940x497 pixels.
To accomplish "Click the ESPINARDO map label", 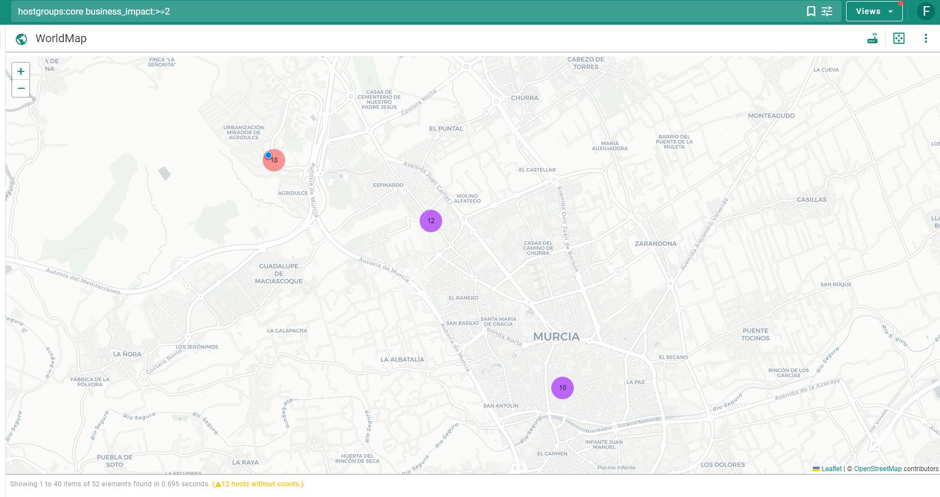I will (388, 185).
